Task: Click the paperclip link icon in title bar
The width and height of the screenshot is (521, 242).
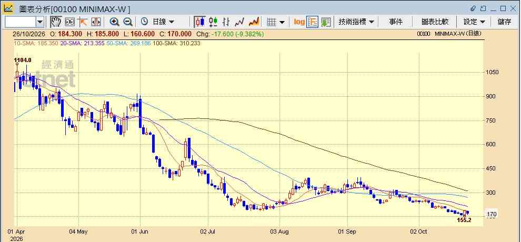Action: (x=473, y=8)
